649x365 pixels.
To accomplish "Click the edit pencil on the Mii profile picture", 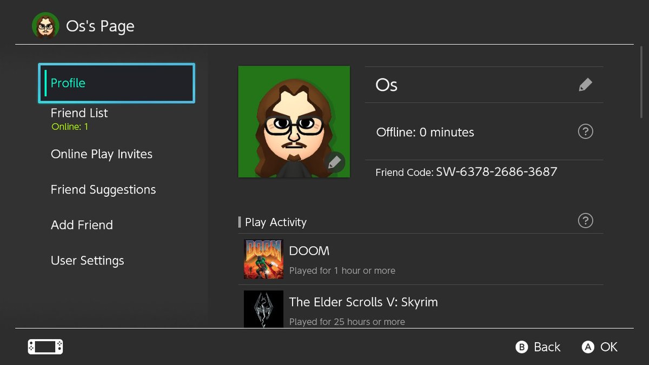I will (334, 162).
